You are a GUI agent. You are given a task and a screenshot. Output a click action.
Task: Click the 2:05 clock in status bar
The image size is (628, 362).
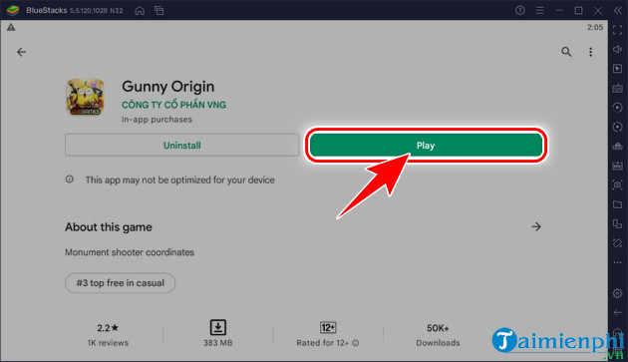(x=595, y=27)
